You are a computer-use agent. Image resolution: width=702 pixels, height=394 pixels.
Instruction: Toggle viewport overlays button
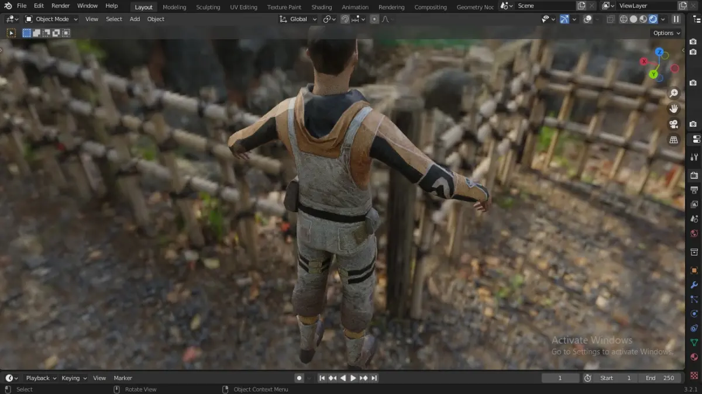[588, 19]
